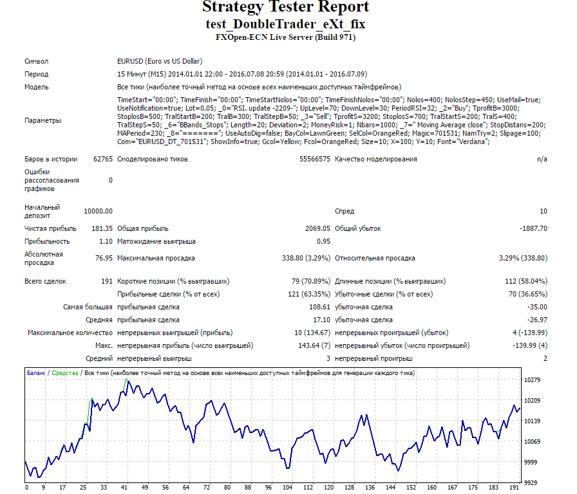Click the 'Общий убыток' label
The image size is (577, 494).
357,228
